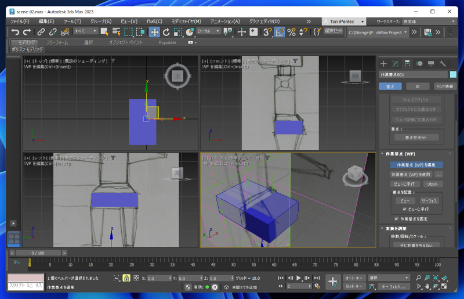Uncheck the ビューに平行 checkbox
Image resolution: width=464 pixels, height=299 pixels.
click(x=404, y=209)
